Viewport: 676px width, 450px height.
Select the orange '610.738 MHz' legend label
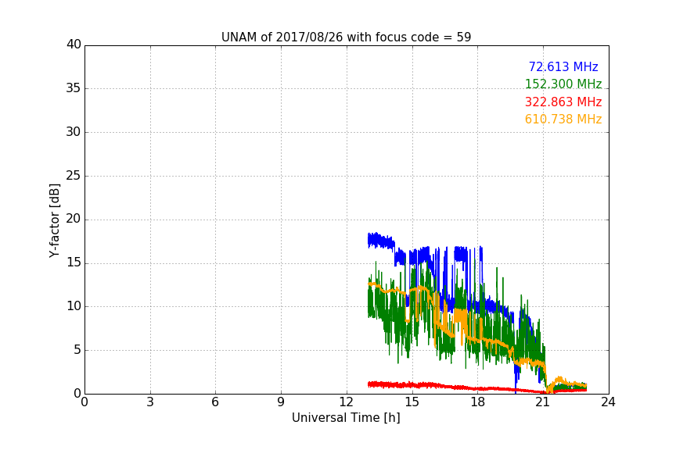point(563,120)
